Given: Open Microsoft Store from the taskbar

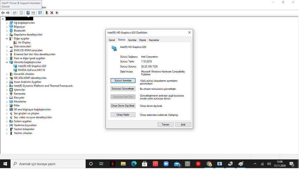Looking at the screenshot, I should point(145,164).
